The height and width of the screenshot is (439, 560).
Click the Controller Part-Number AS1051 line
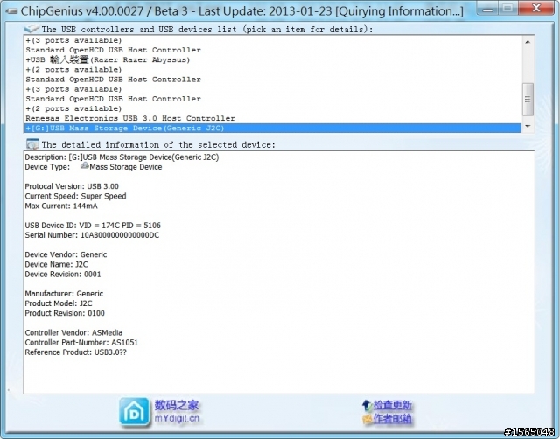pos(81,343)
